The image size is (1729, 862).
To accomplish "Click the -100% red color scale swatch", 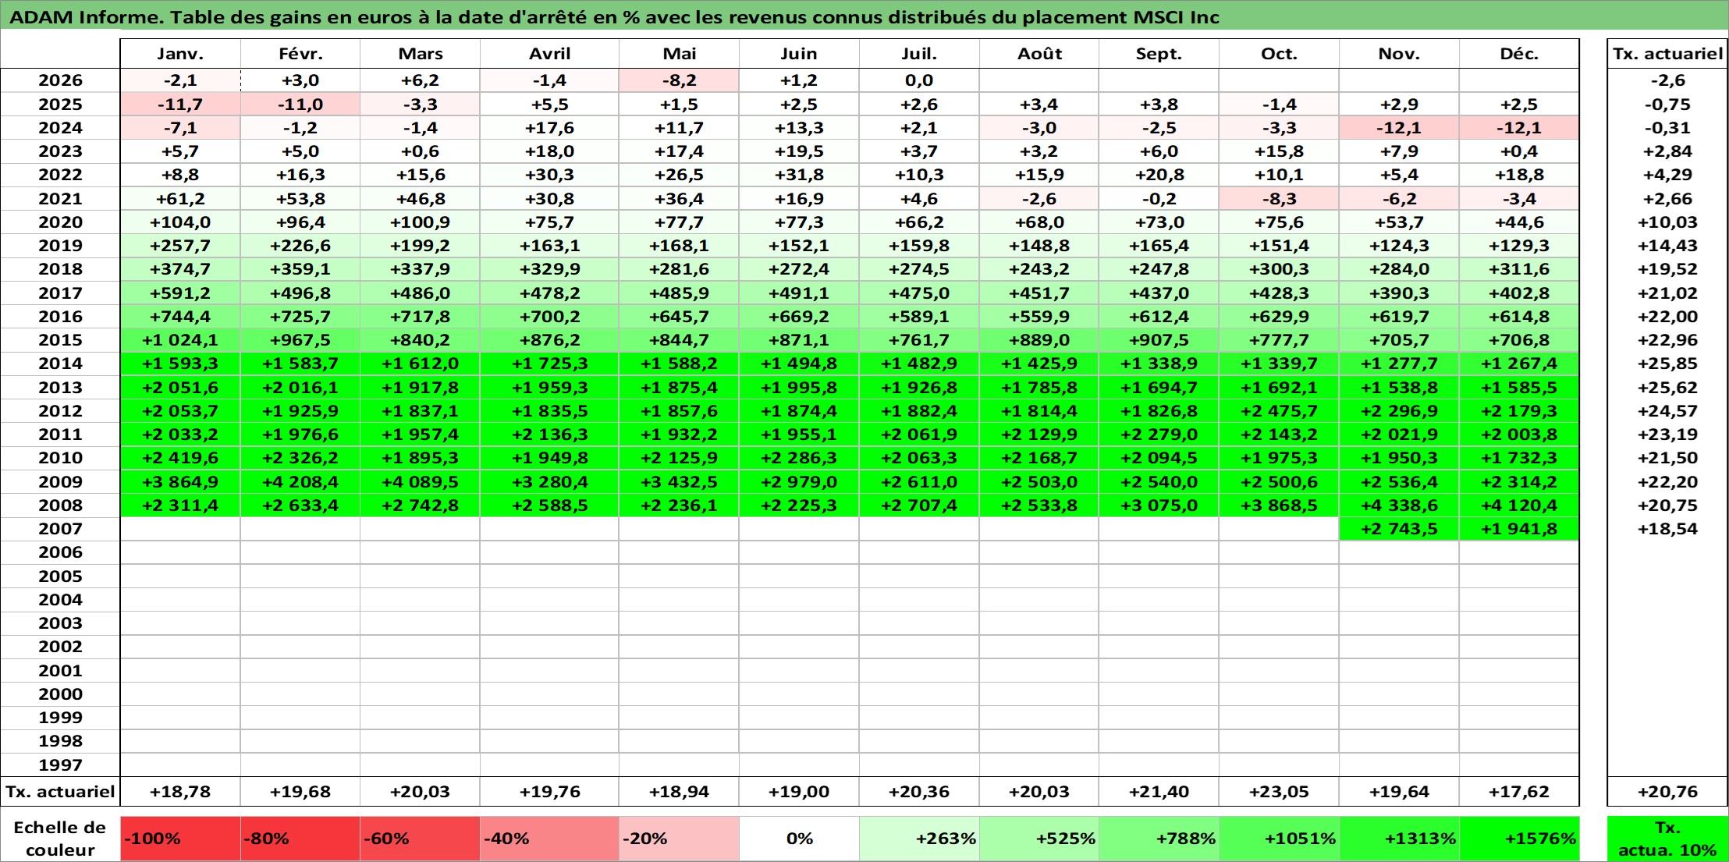I will [x=180, y=839].
